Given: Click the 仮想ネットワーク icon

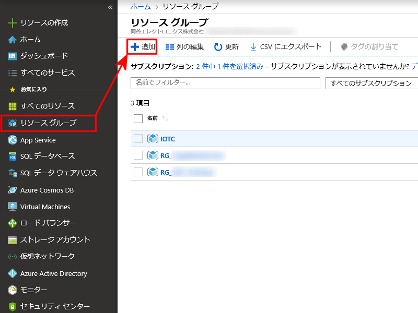Looking at the screenshot, I should 13,257.
